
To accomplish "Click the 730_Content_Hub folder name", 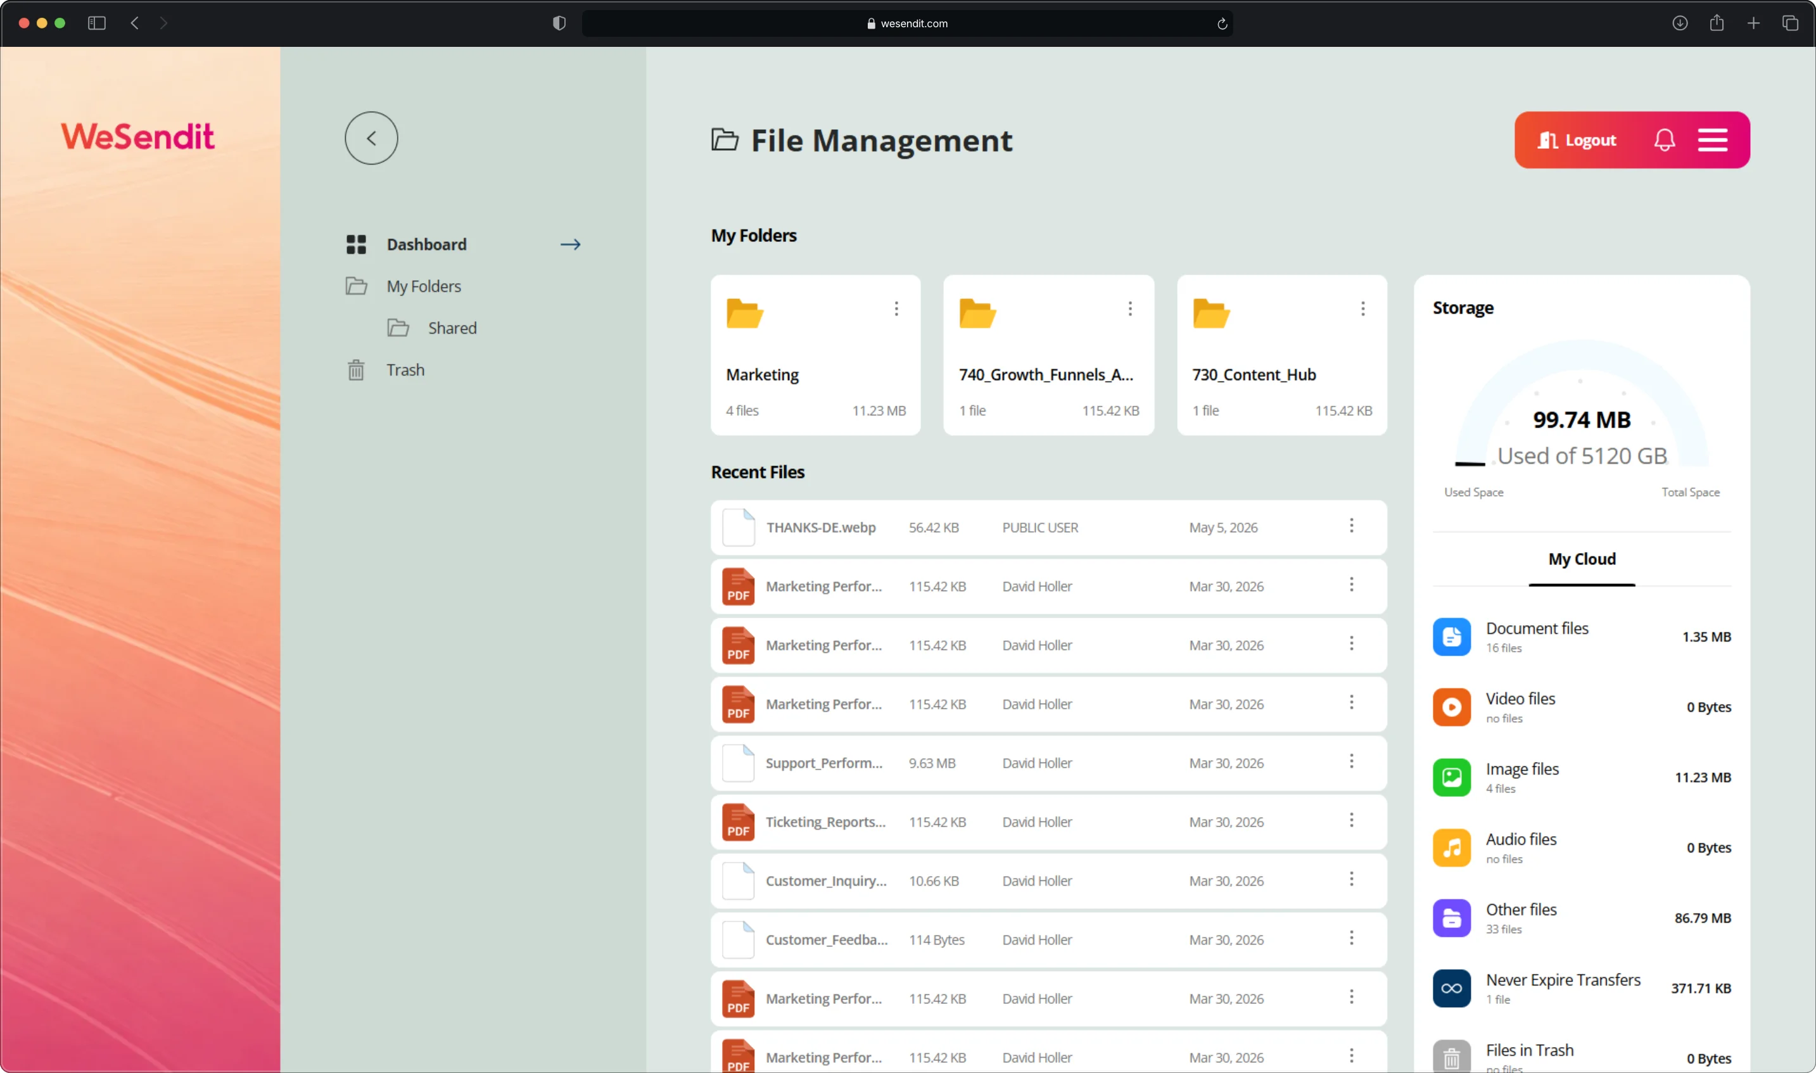I will tap(1254, 374).
